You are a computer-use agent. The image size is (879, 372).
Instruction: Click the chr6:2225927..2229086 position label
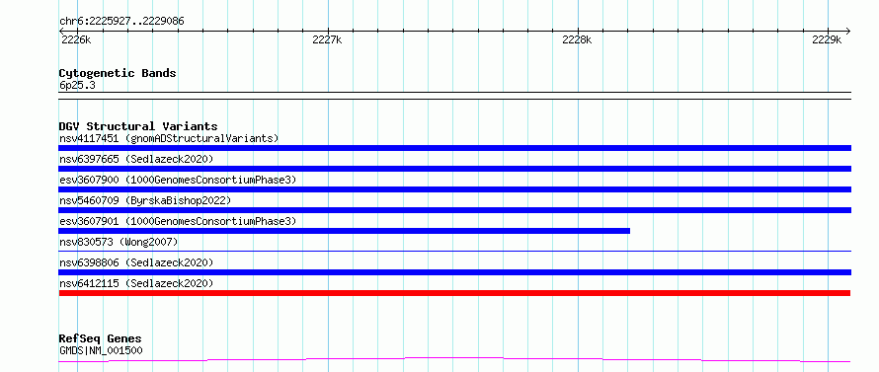tap(121, 22)
